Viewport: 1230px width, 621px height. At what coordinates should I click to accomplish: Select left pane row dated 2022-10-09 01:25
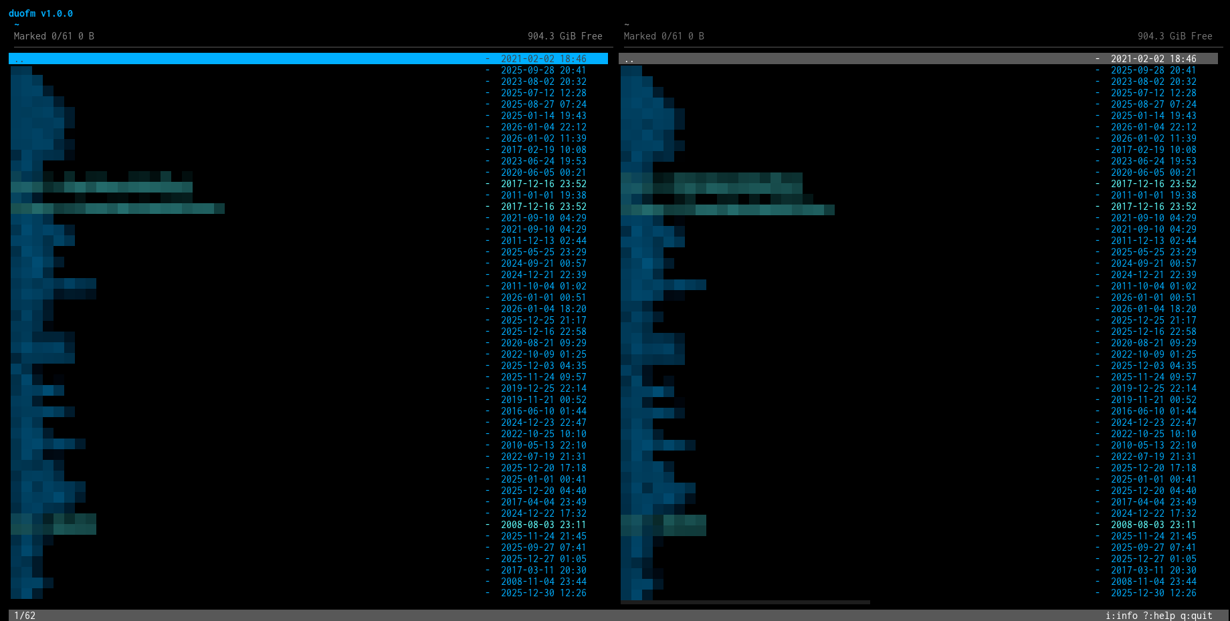(x=308, y=354)
